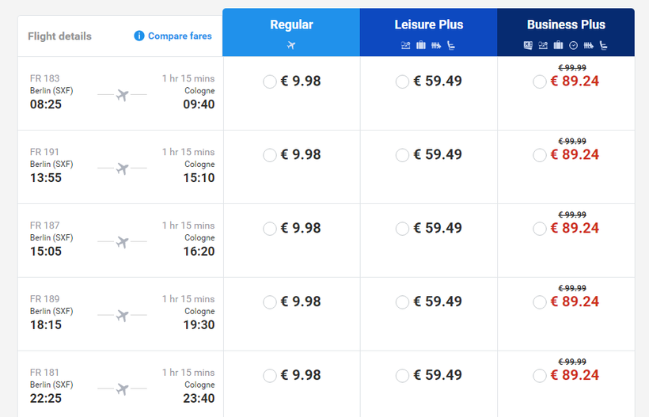Click the flexible ticket icon under Business Plus
This screenshot has width=649, height=417.
(x=528, y=45)
